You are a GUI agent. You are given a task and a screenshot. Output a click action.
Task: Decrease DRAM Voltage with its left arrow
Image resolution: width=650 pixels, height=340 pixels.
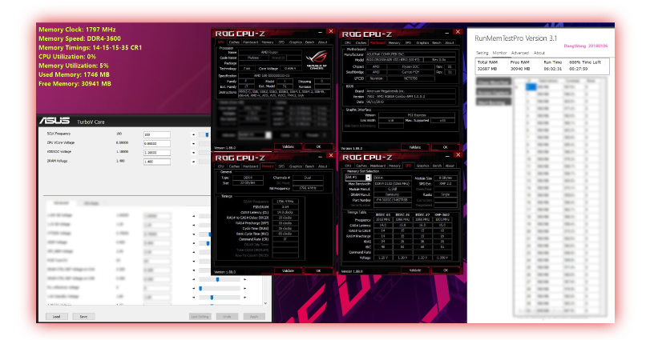(x=193, y=162)
